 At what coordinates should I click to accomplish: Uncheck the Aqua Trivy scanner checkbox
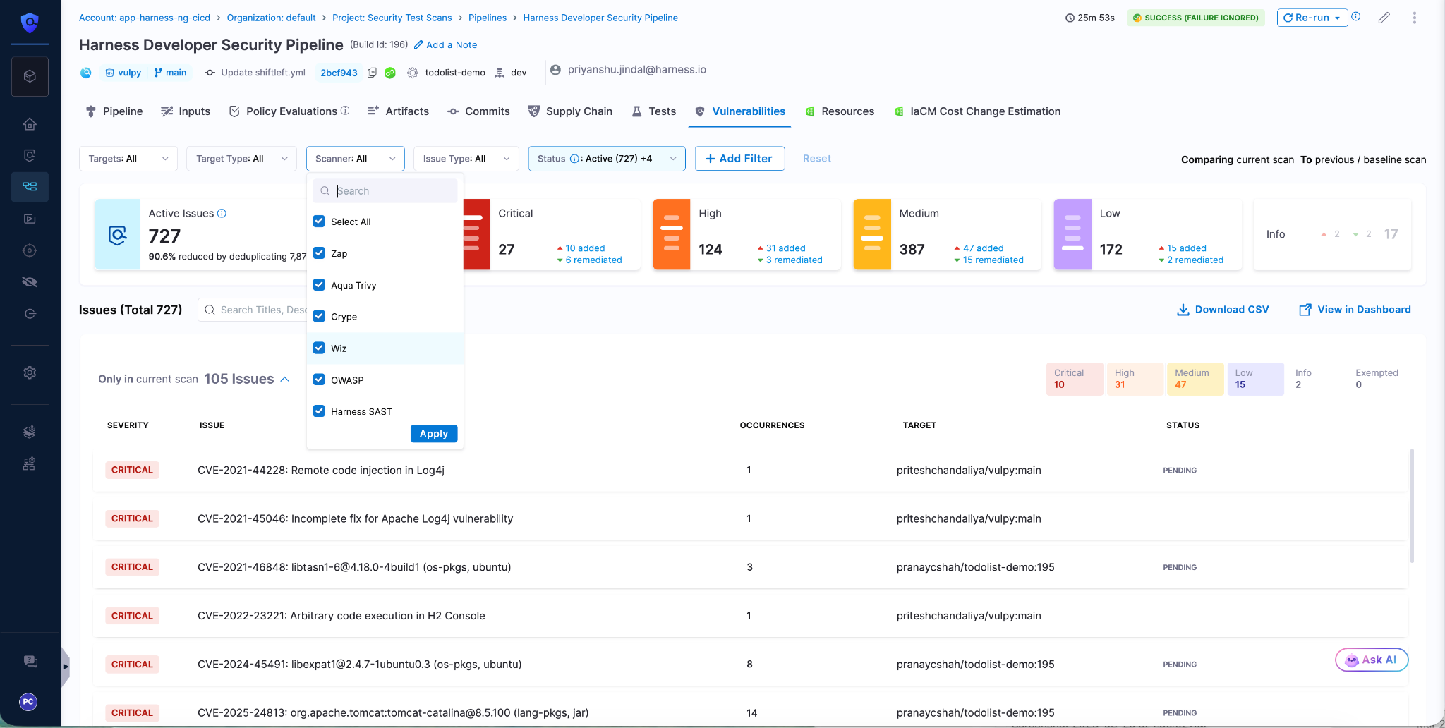[x=319, y=285]
